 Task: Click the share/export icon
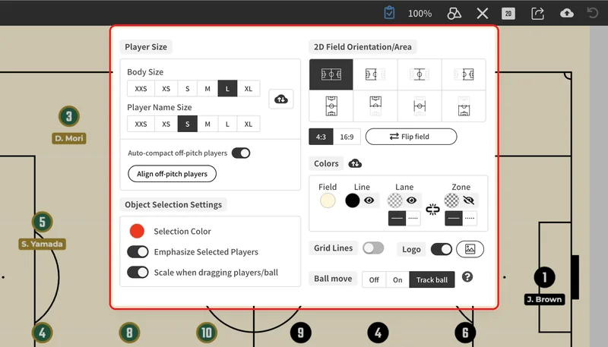click(x=537, y=14)
